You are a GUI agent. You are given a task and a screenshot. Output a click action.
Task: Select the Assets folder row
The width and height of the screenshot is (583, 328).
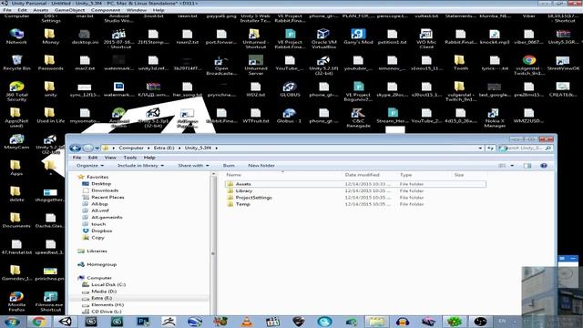[x=355, y=184]
